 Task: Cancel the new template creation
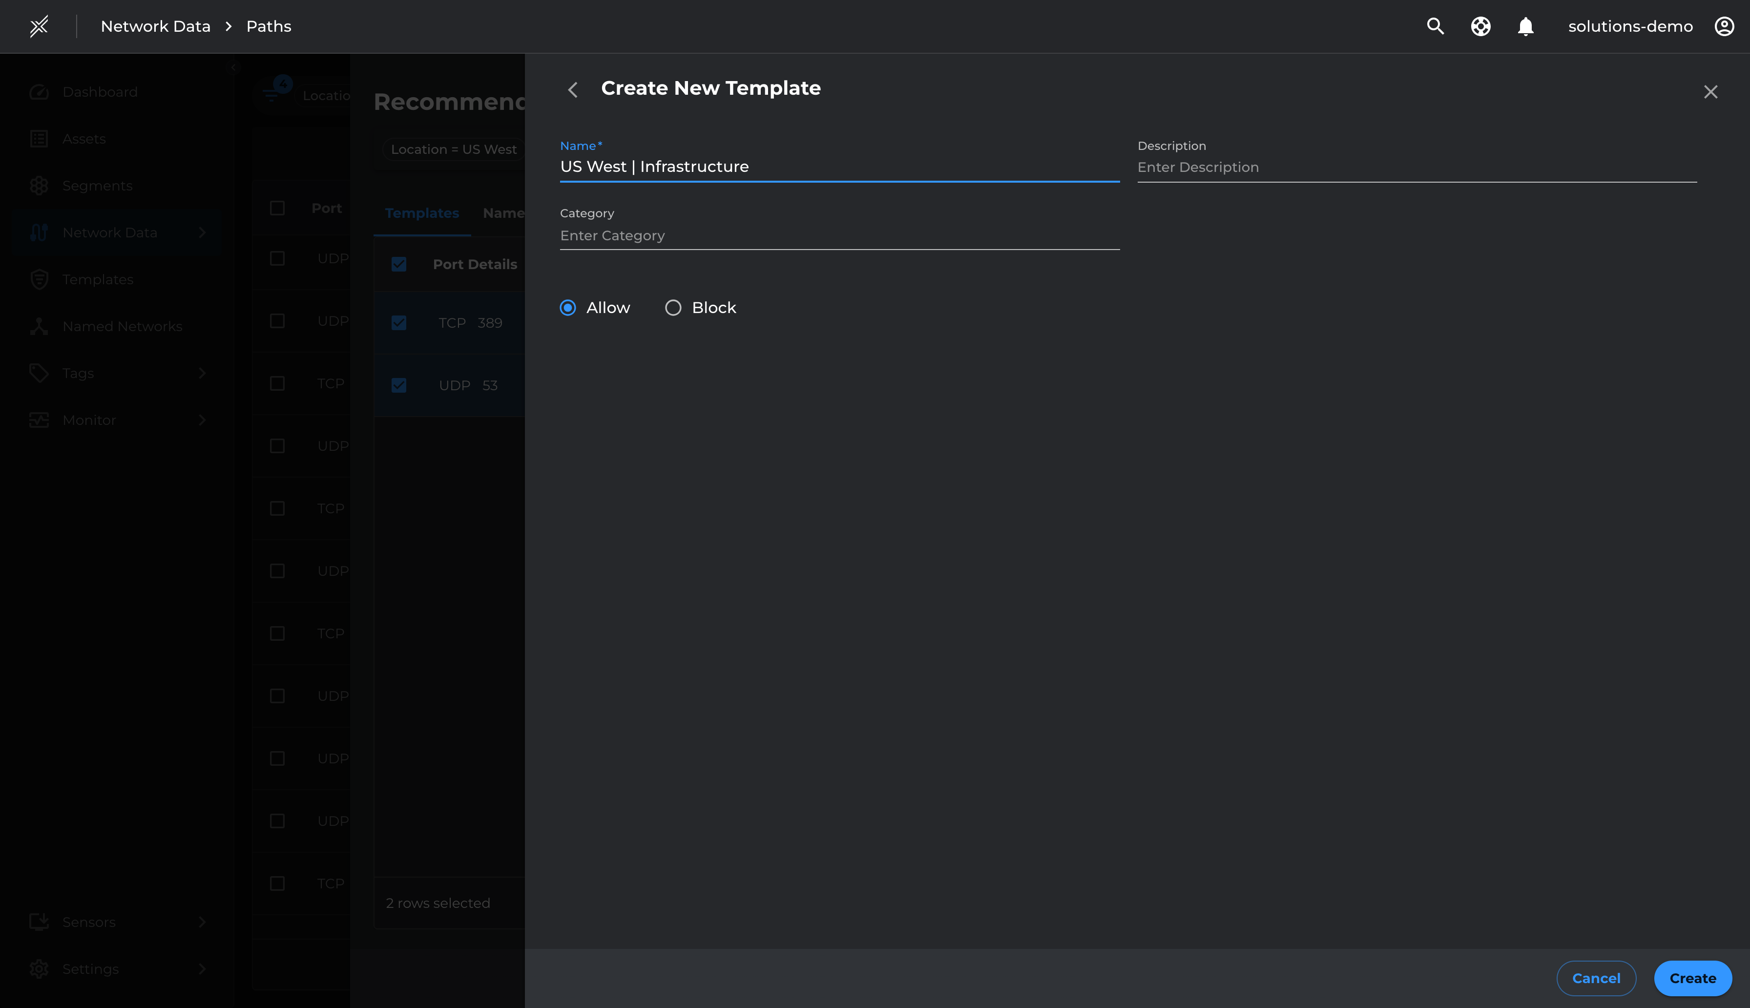tap(1596, 978)
